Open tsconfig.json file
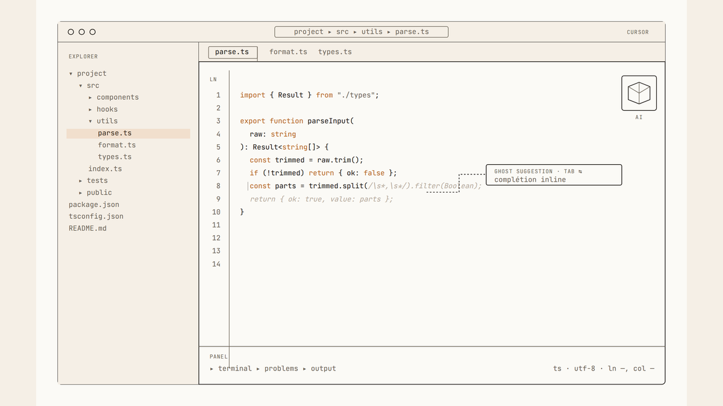This screenshot has width=723, height=406. 96,217
